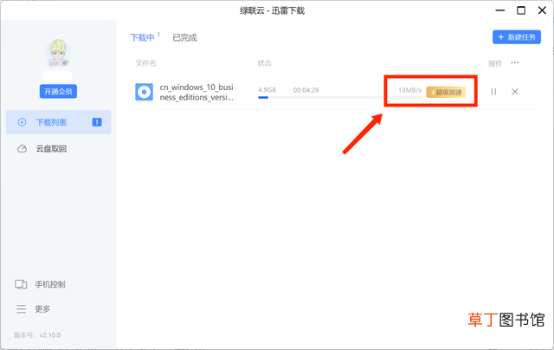Click the user avatar picture

[x=58, y=53]
